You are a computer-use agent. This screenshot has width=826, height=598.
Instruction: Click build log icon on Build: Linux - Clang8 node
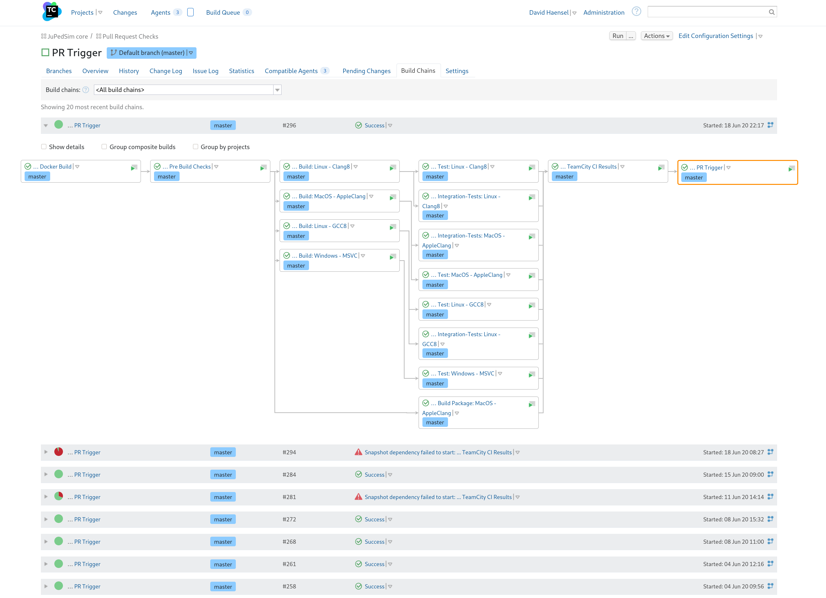(x=393, y=167)
